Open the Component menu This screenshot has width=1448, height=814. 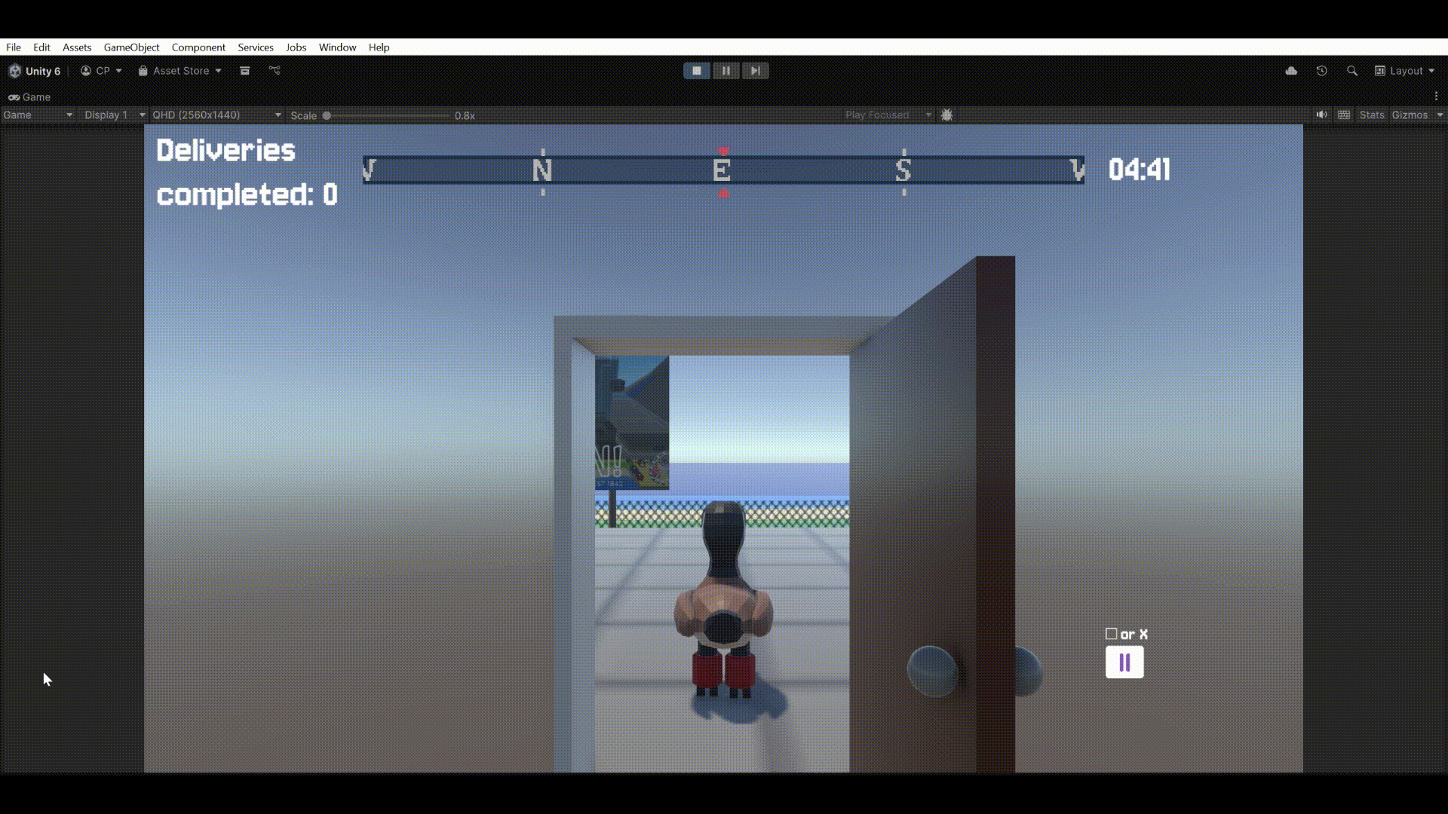[x=198, y=47]
